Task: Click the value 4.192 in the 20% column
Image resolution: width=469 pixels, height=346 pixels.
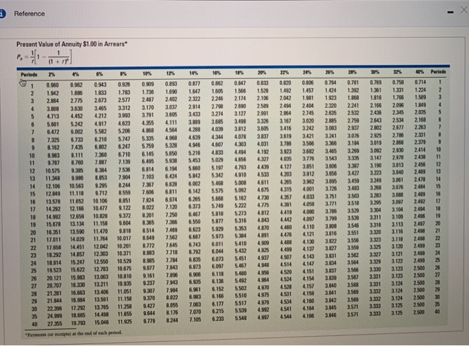Action: (x=263, y=152)
